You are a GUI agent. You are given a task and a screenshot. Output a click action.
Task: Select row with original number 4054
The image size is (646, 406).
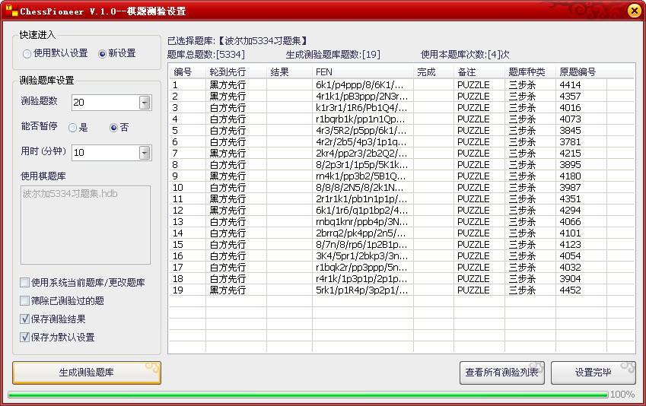[x=402, y=255]
